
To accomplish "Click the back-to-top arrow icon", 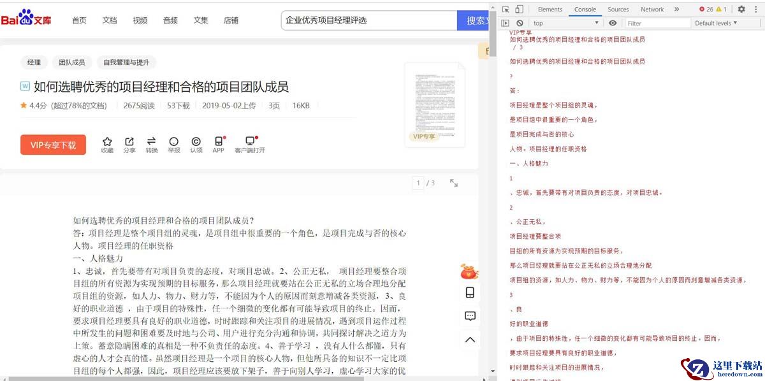I will 470,340.
